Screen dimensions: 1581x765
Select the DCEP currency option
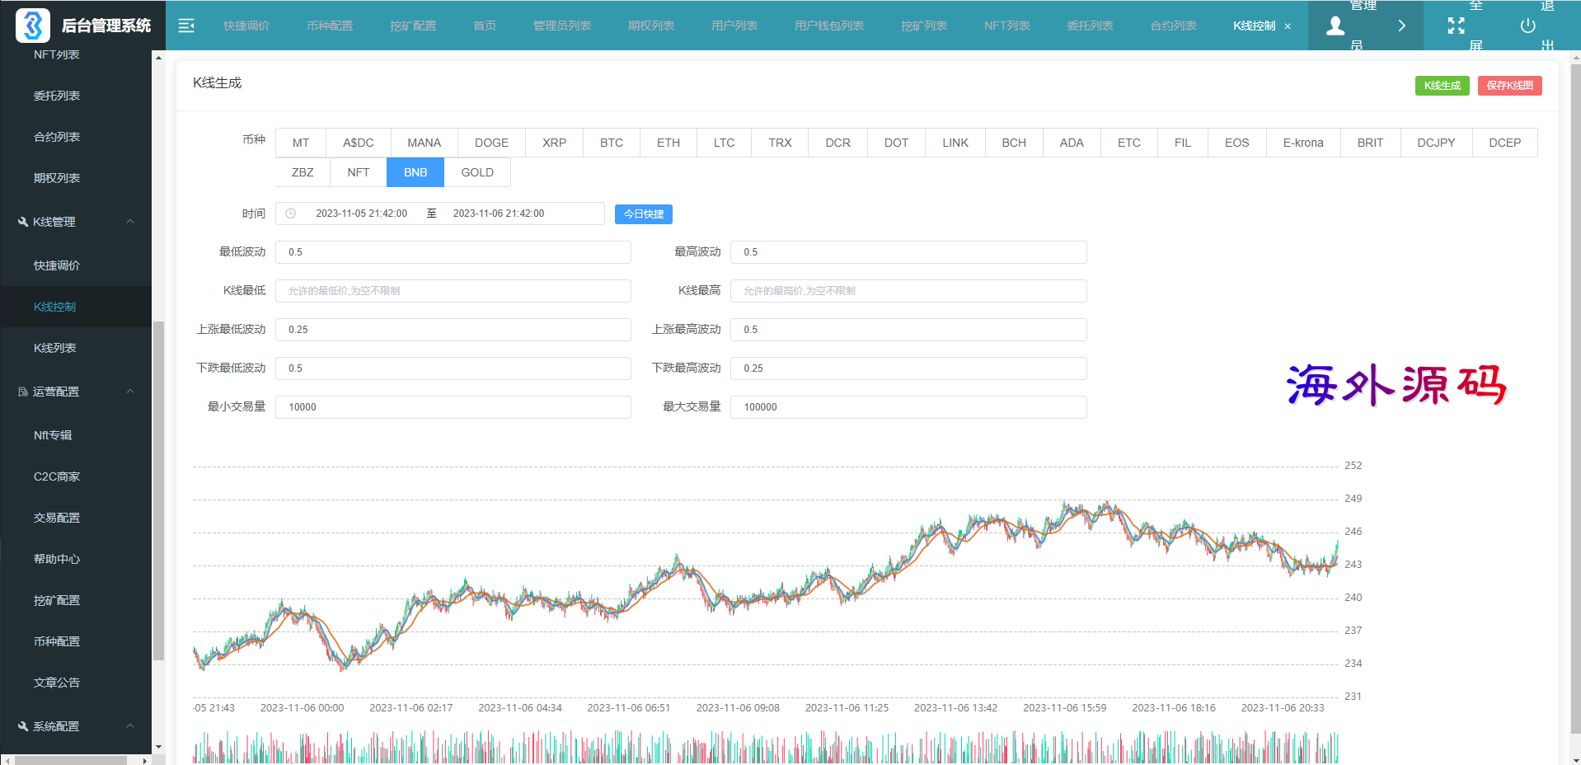coord(1505,143)
